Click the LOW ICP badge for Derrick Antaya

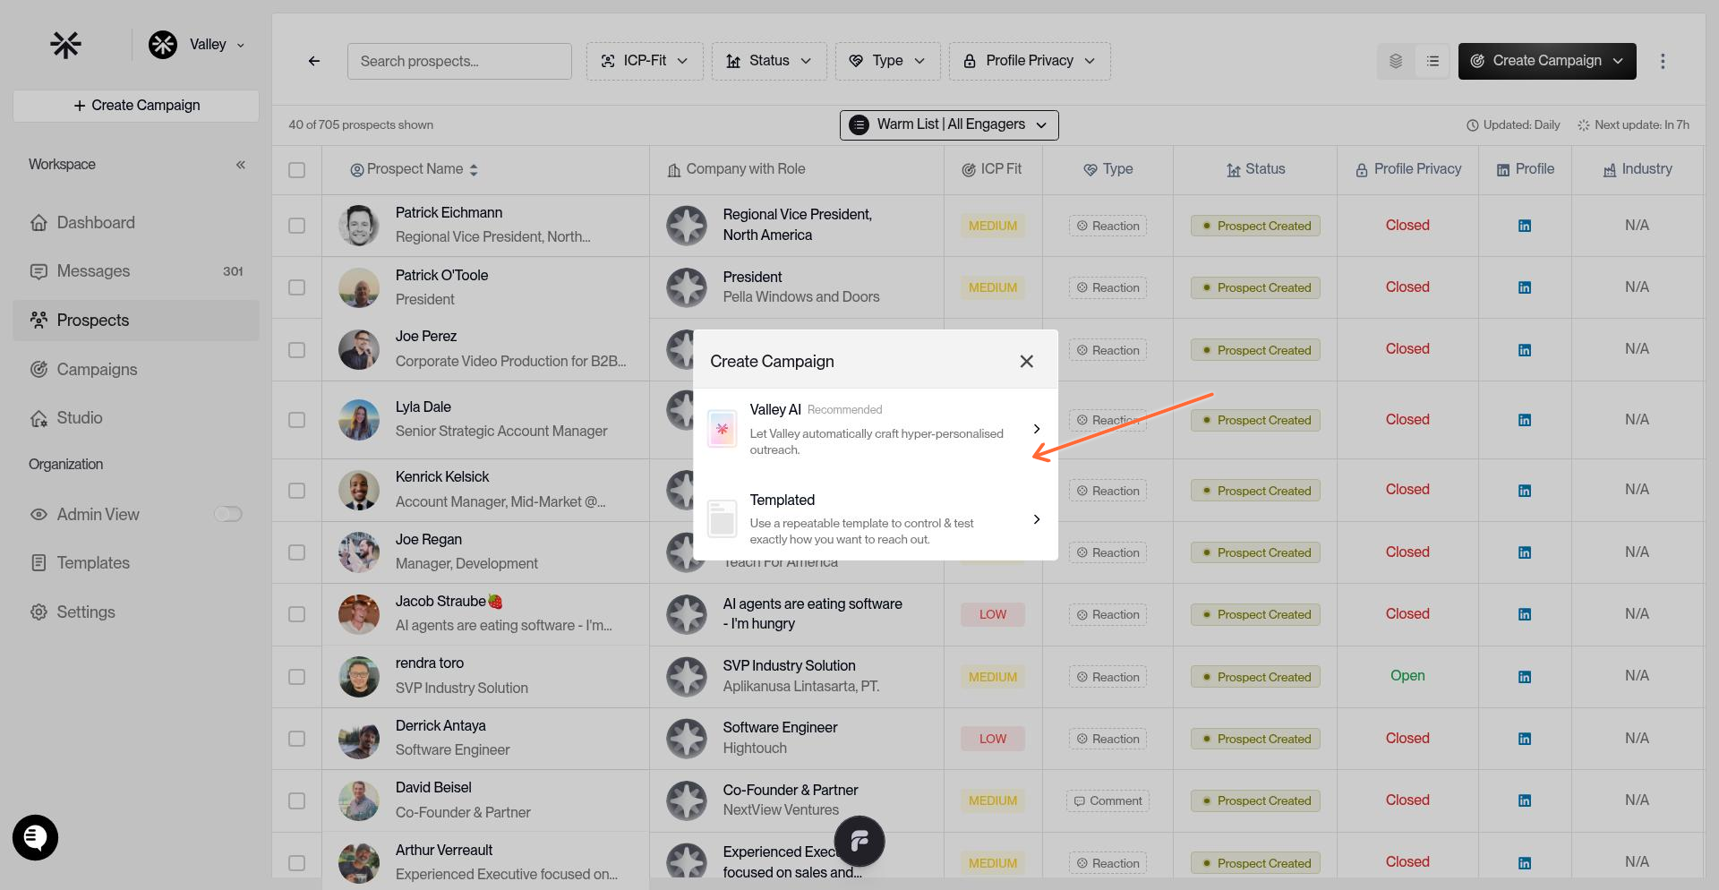tap(993, 739)
